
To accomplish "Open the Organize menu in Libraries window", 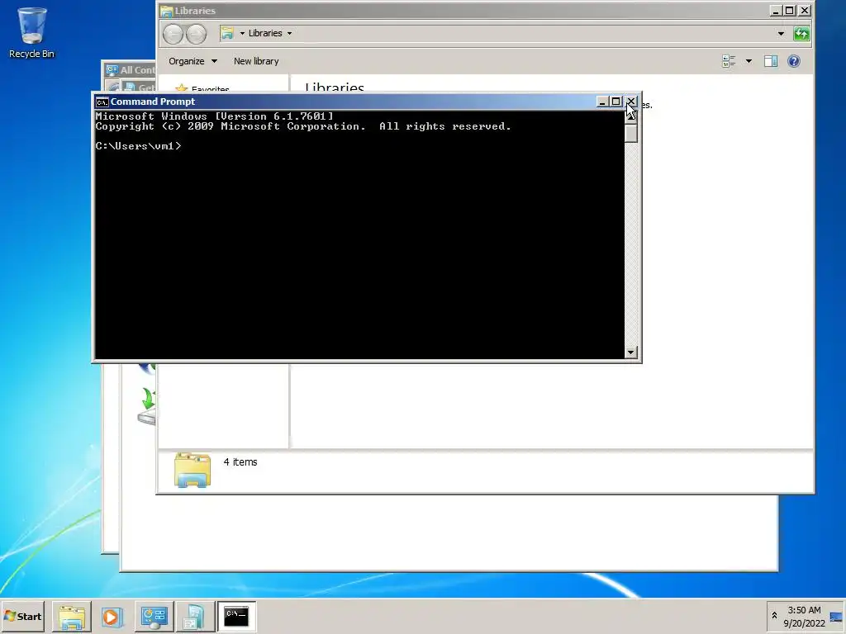I will pos(192,61).
